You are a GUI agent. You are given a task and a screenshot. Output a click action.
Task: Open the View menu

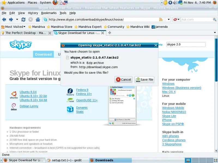point(21,13)
